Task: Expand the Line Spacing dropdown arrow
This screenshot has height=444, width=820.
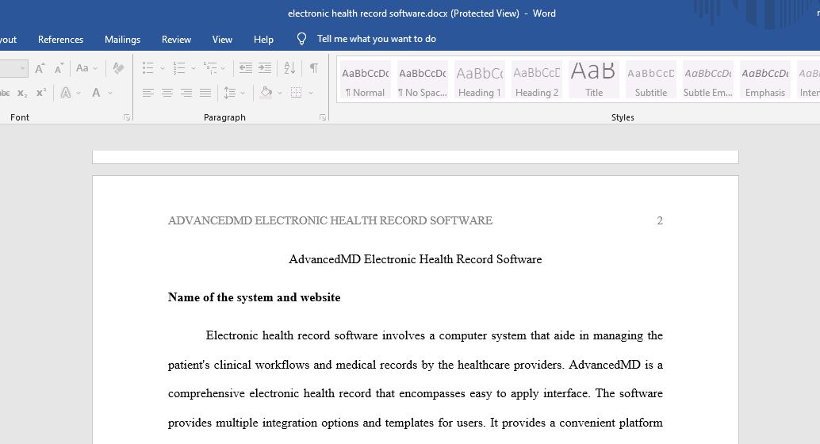Action: (243, 94)
